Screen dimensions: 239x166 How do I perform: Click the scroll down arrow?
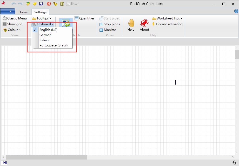pos(237,153)
